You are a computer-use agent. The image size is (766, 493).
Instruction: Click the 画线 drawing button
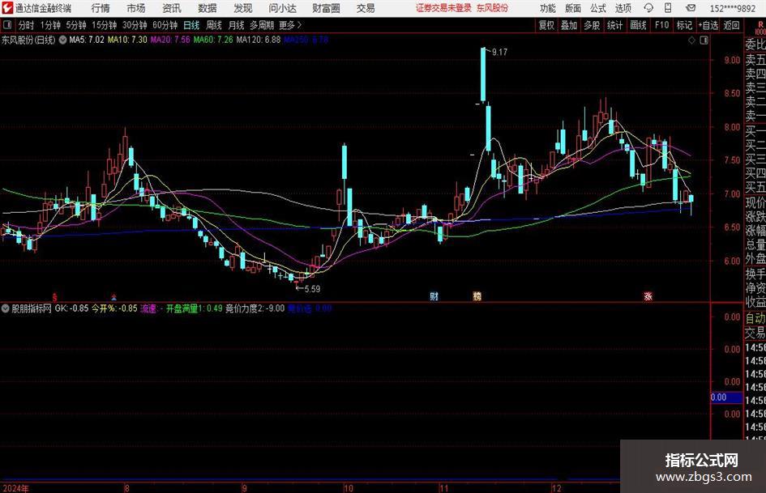point(638,25)
